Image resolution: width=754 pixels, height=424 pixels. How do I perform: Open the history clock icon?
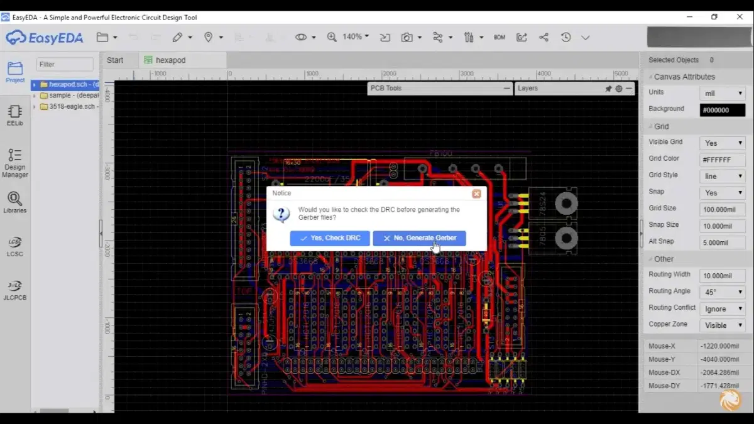[565, 38]
